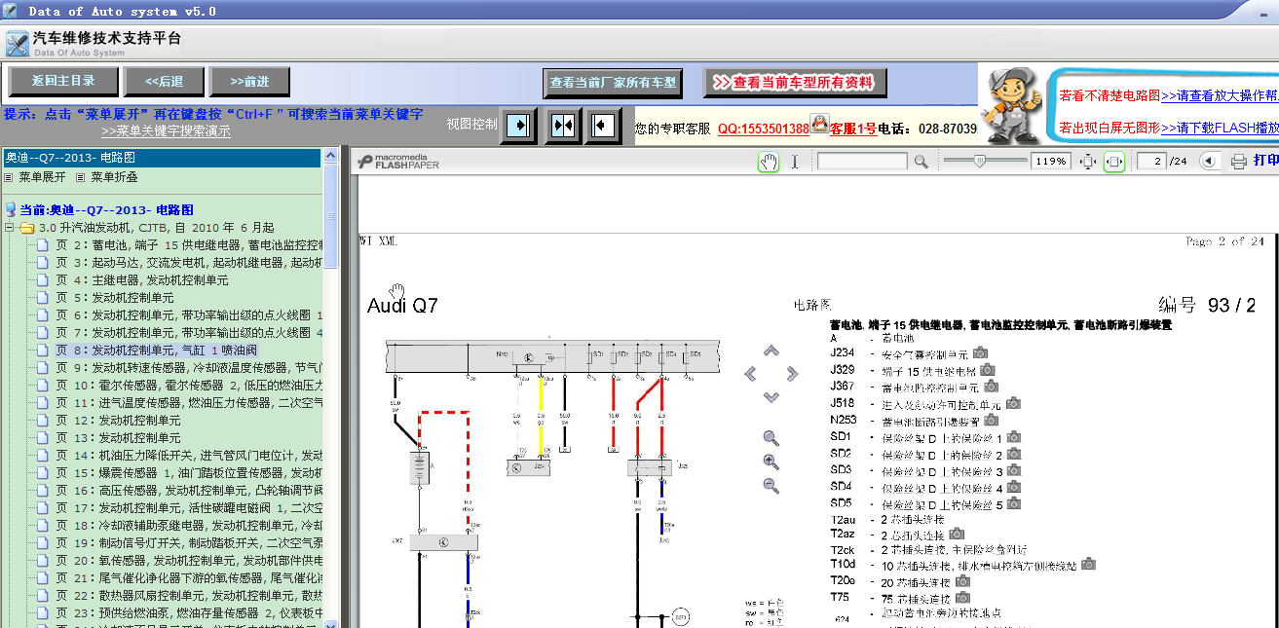The image size is (1279, 628).
Task: Open the 请下载FLASH播放 link
Action: (x=1220, y=128)
